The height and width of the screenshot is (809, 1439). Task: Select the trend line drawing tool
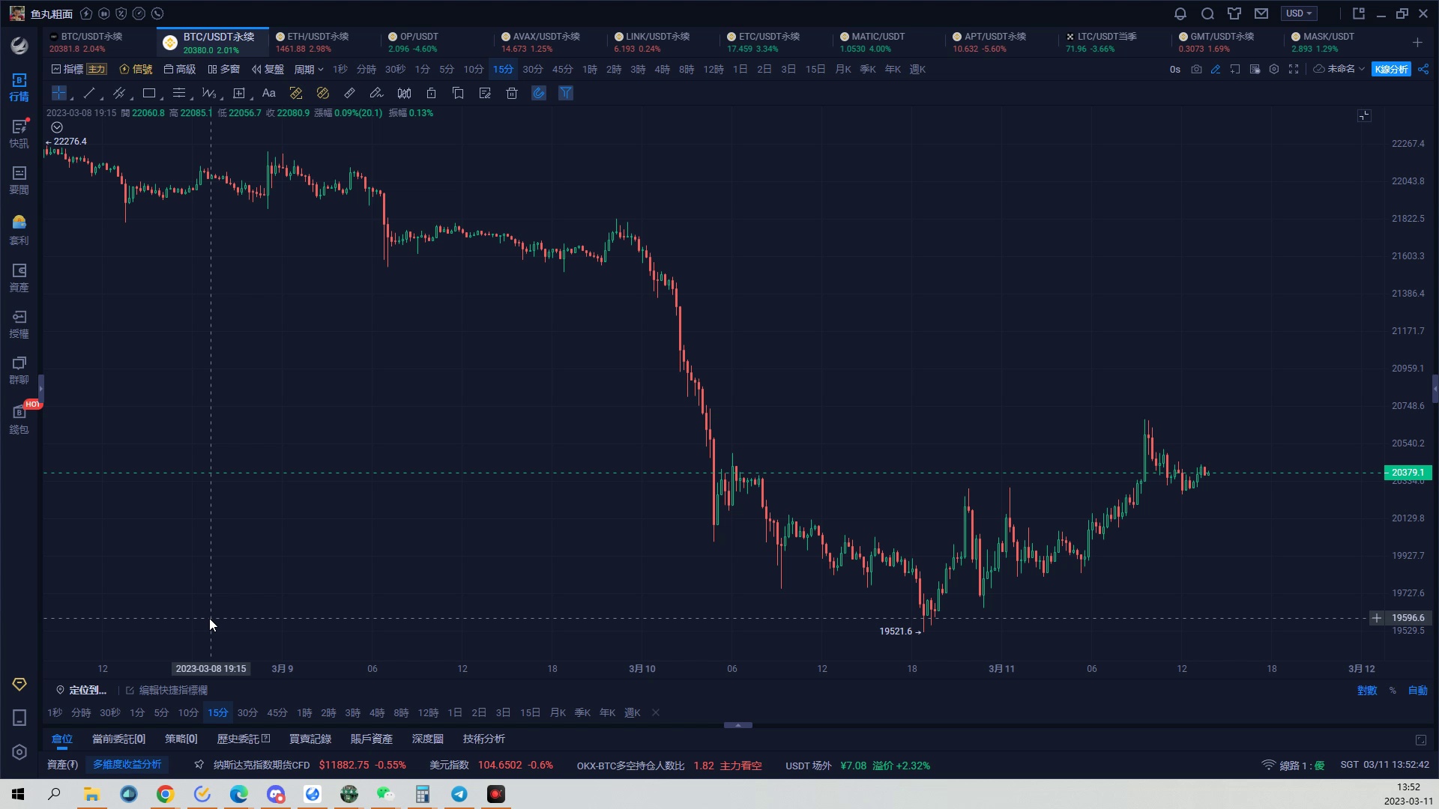point(89,93)
